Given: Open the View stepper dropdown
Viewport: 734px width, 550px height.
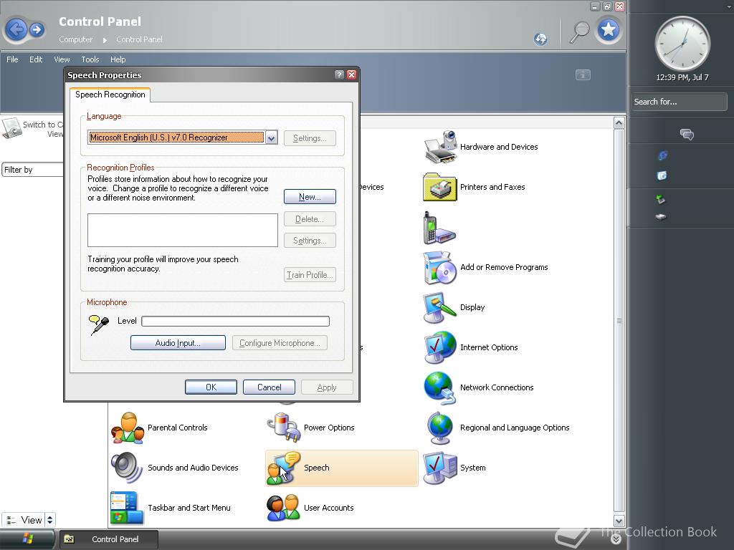Looking at the screenshot, I should (x=49, y=520).
